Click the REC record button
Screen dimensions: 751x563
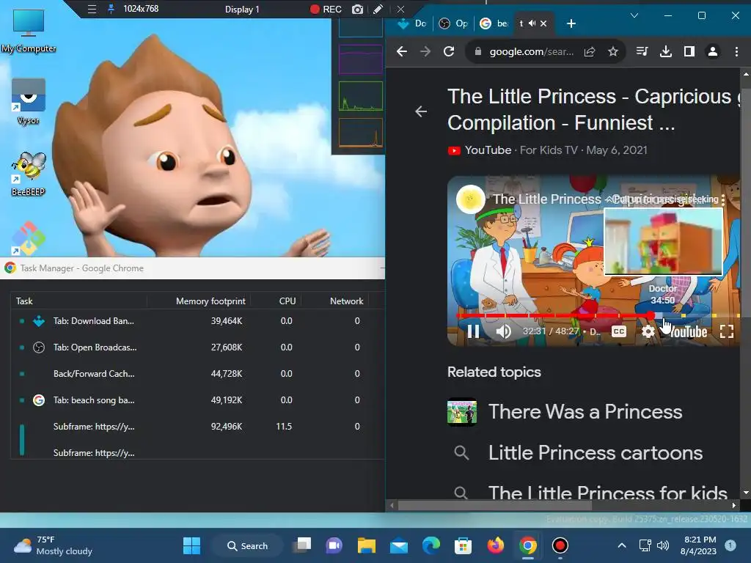326,9
